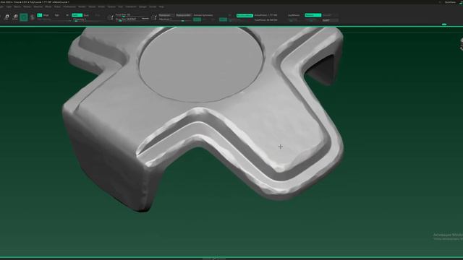Open the Material menu
463x260 pixels.
pyautogui.click(x=38, y=6)
